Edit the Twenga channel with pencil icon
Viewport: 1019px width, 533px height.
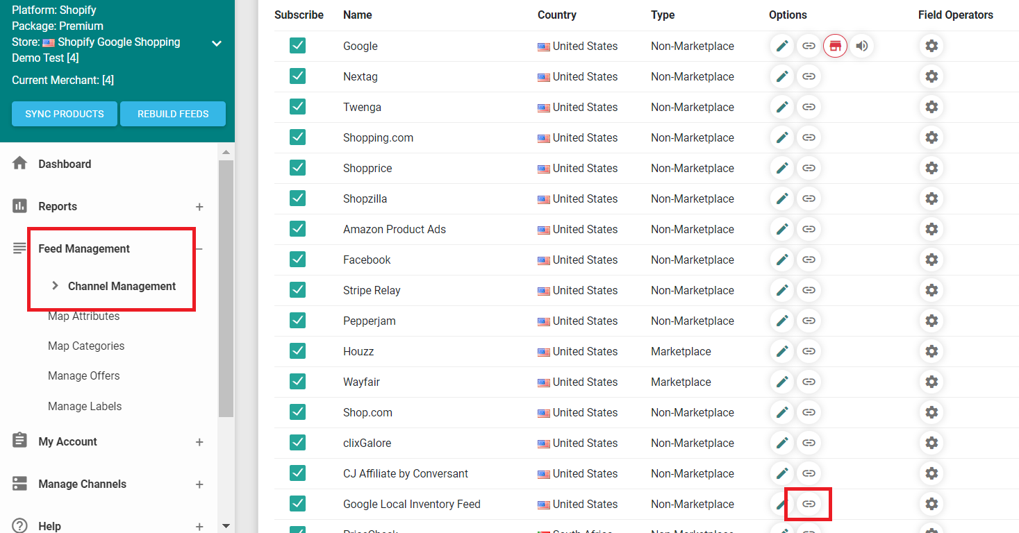(782, 107)
